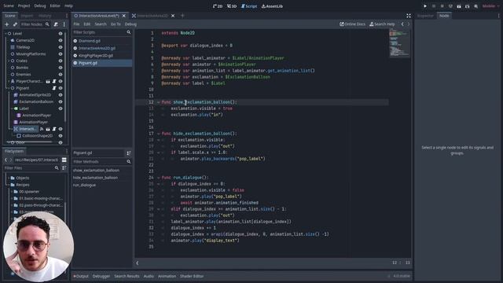Collapse the show_exclamation_balloon function at line 12
The width and height of the screenshot is (503, 283).
pyautogui.click(x=159, y=102)
